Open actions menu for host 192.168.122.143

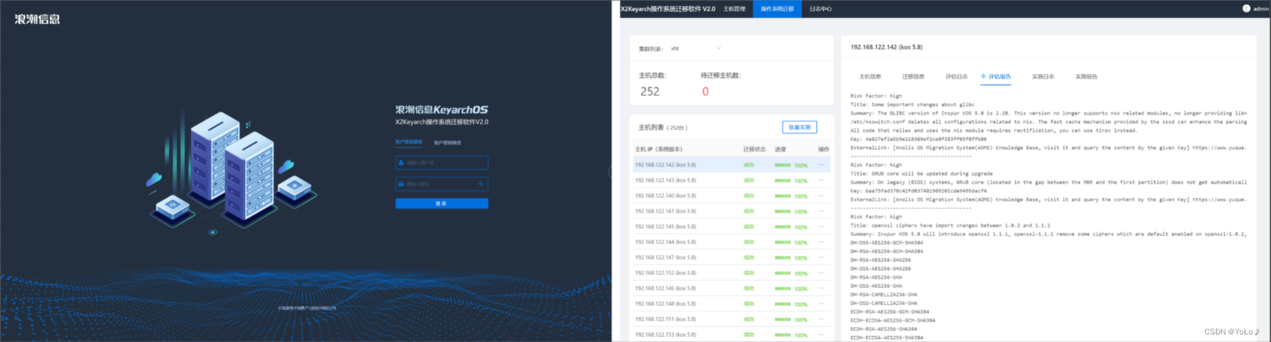(821, 181)
